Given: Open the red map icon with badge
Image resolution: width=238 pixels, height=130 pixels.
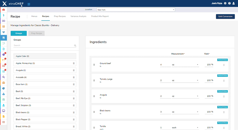Looking at the screenshot, I should (x=4, y=66).
